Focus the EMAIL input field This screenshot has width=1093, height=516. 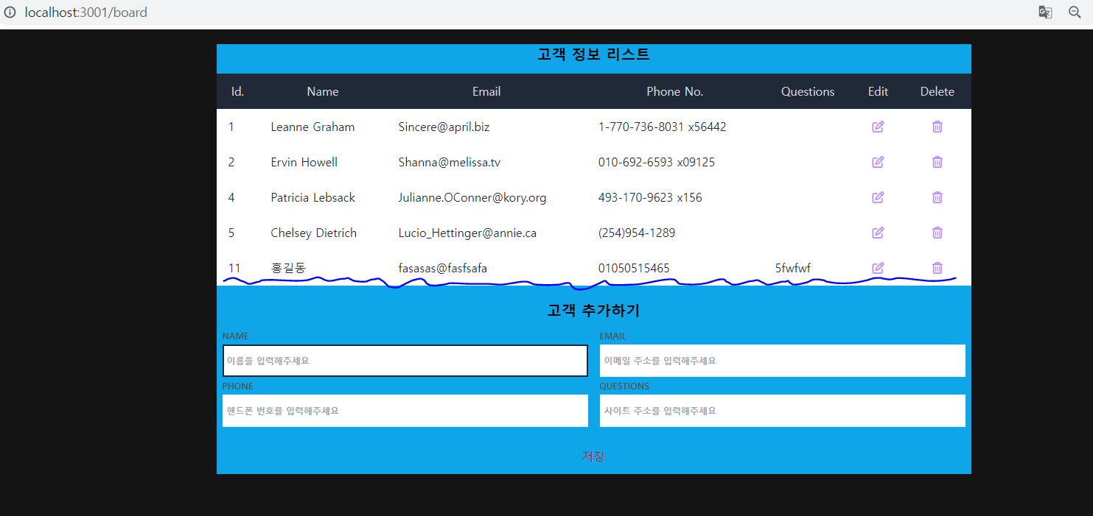pos(782,361)
